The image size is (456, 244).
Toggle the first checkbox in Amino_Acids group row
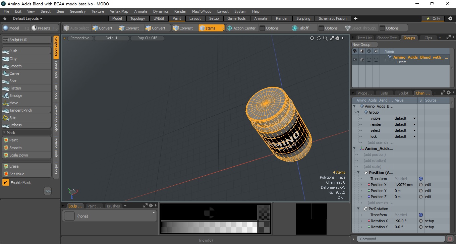click(369, 60)
